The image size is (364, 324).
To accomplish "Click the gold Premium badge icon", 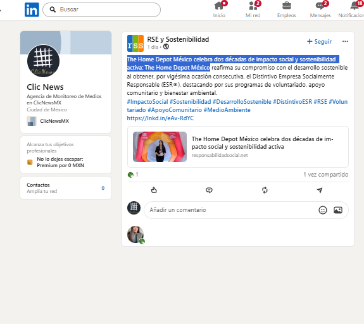I will [x=30, y=162].
